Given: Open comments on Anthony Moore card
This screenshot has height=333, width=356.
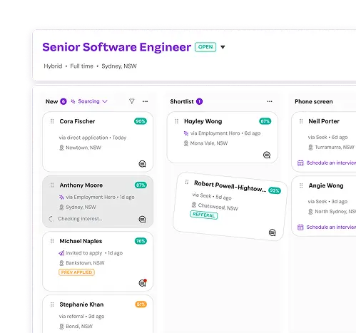Looking at the screenshot, I should (142, 219).
